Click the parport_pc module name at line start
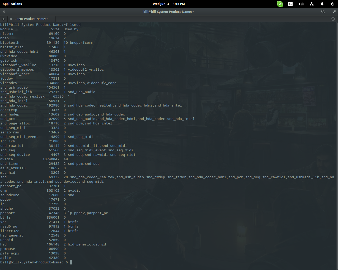The image size is (338, 270). tap(11, 186)
